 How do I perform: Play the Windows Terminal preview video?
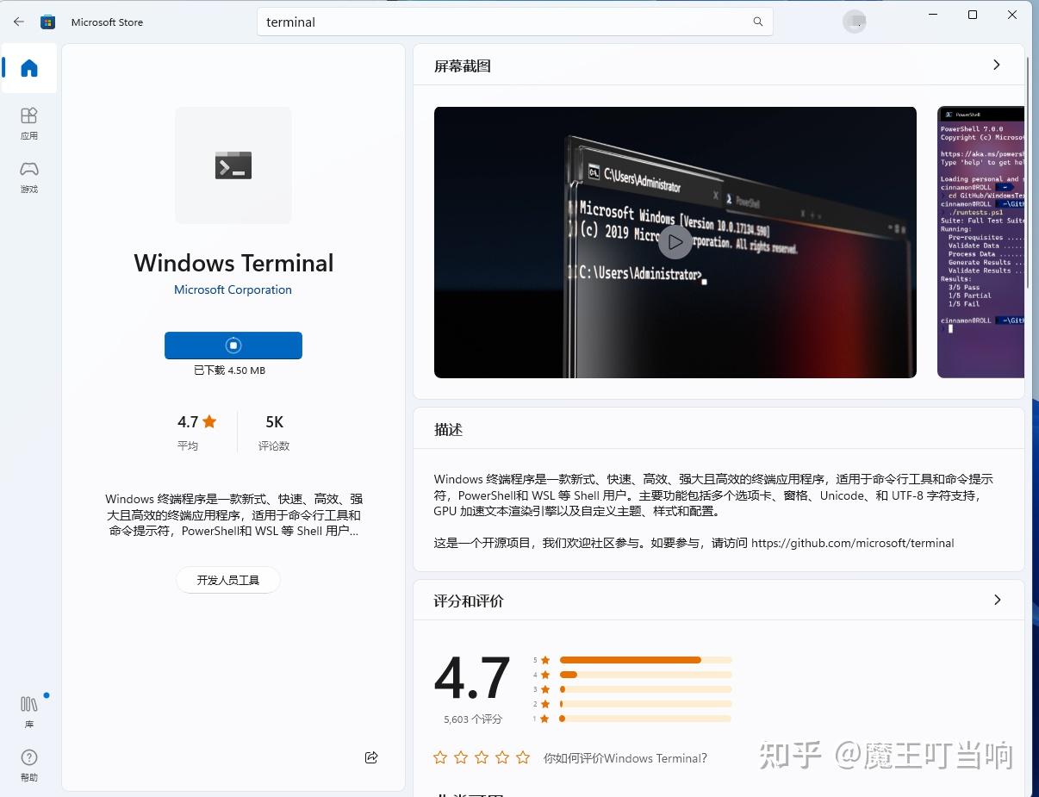tap(675, 242)
